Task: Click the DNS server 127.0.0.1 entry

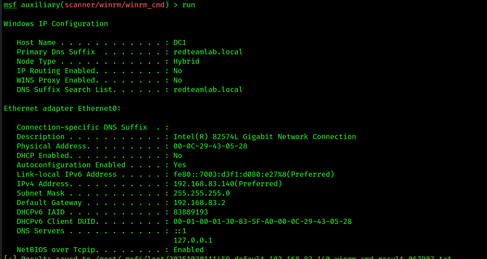Action: click(x=193, y=241)
